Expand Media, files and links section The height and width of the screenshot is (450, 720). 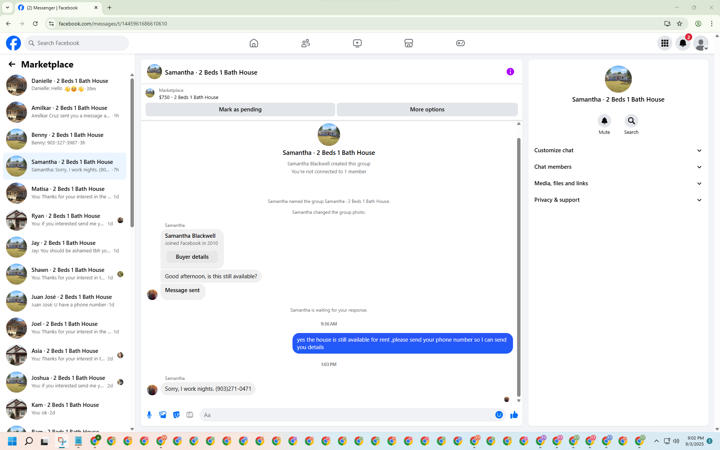618,183
